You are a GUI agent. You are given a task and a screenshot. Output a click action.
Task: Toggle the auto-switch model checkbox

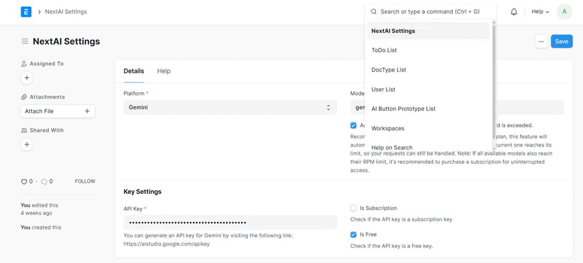pyautogui.click(x=353, y=126)
